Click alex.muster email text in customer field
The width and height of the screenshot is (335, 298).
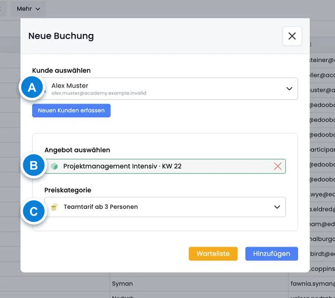coord(99,93)
